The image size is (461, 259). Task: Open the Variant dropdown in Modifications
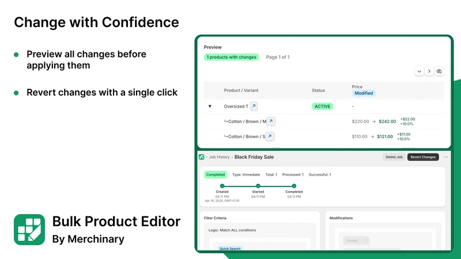point(356,241)
